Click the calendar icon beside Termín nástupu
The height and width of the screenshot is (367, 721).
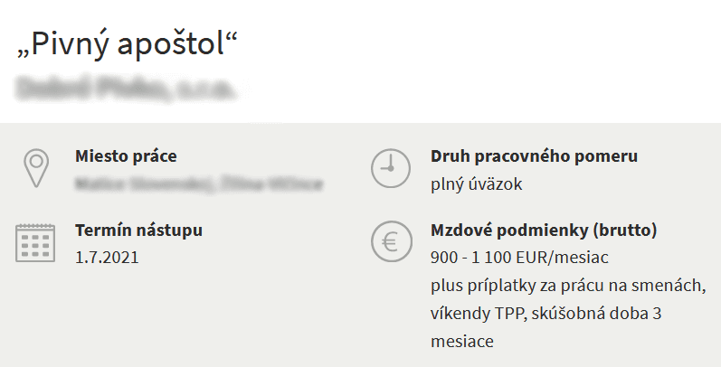point(35,242)
